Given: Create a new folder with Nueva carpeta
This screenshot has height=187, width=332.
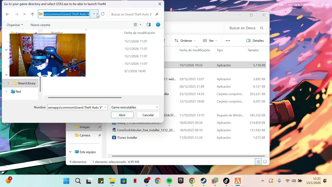Looking at the screenshot, I should tap(40, 25).
